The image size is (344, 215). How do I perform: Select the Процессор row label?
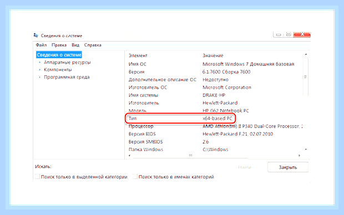(x=141, y=126)
